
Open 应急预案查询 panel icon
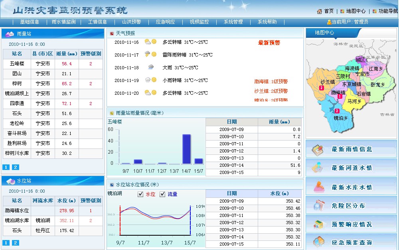click(318, 242)
